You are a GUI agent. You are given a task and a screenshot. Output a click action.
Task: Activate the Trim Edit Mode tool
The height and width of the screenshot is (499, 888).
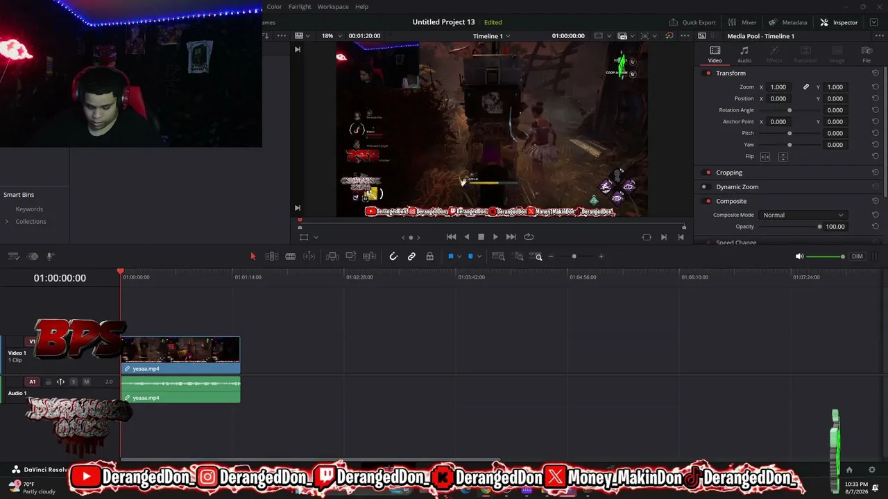pos(272,256)
